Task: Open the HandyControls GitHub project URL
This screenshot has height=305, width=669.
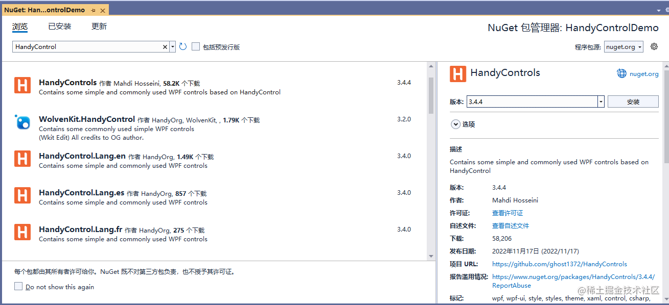Action: coord(560,264)
